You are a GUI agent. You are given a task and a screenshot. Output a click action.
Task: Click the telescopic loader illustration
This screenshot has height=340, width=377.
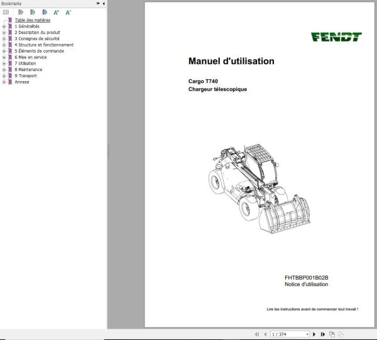click(260, 189)
